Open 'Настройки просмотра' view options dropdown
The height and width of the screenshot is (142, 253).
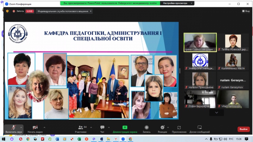pyautogui.click(x=177, y=3)
